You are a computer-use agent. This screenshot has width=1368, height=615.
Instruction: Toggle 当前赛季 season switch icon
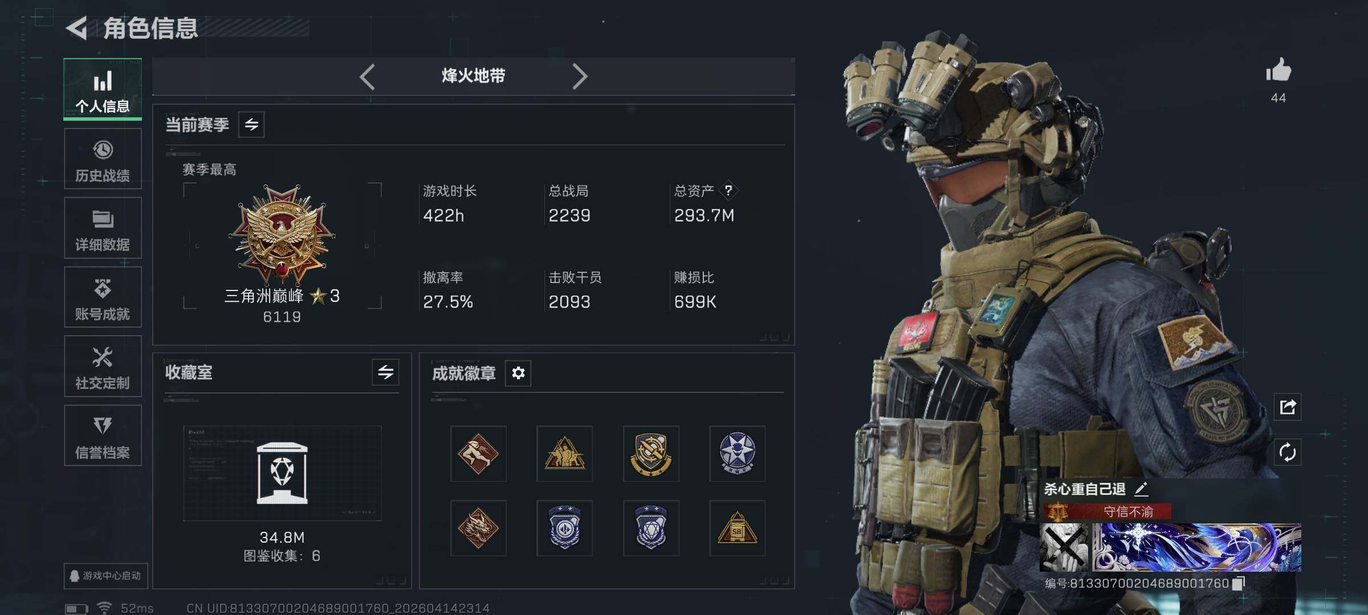(251, 124)
